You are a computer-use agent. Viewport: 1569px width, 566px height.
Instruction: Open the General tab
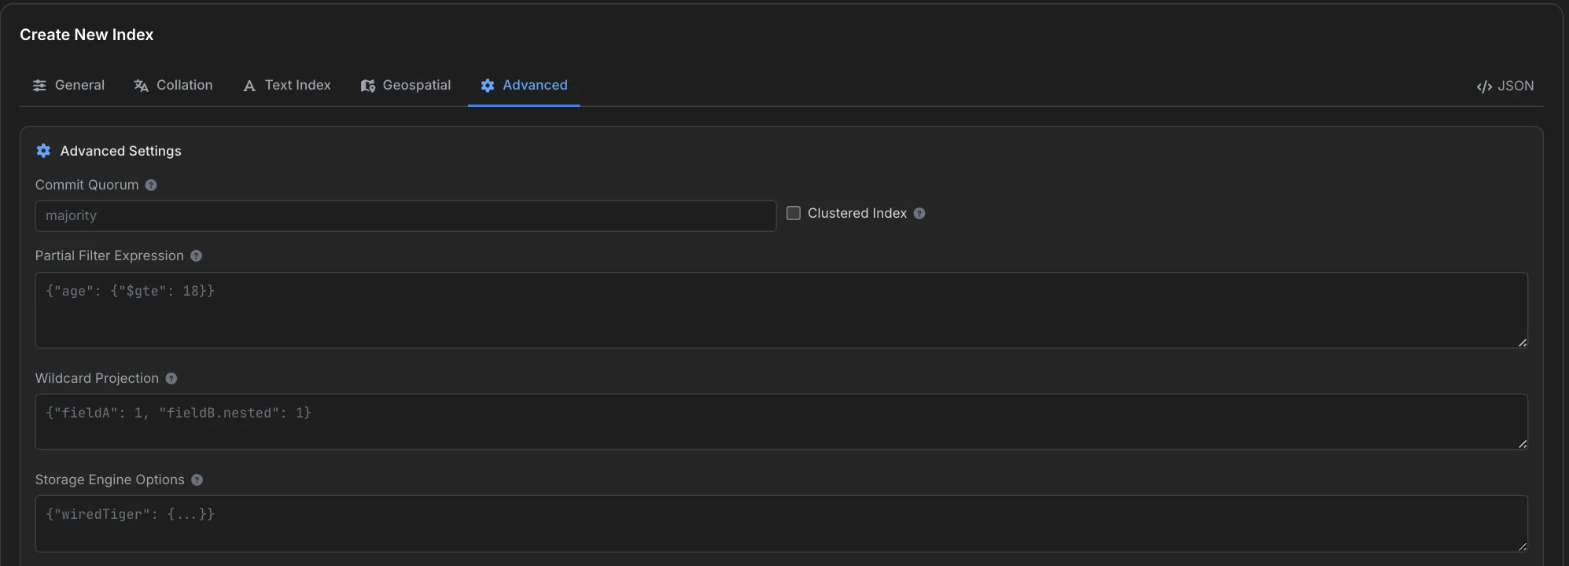[x=68, y=85]
